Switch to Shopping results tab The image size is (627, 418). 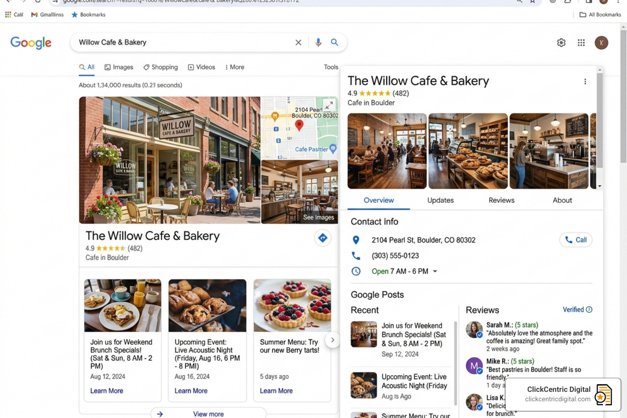point(160,67)
